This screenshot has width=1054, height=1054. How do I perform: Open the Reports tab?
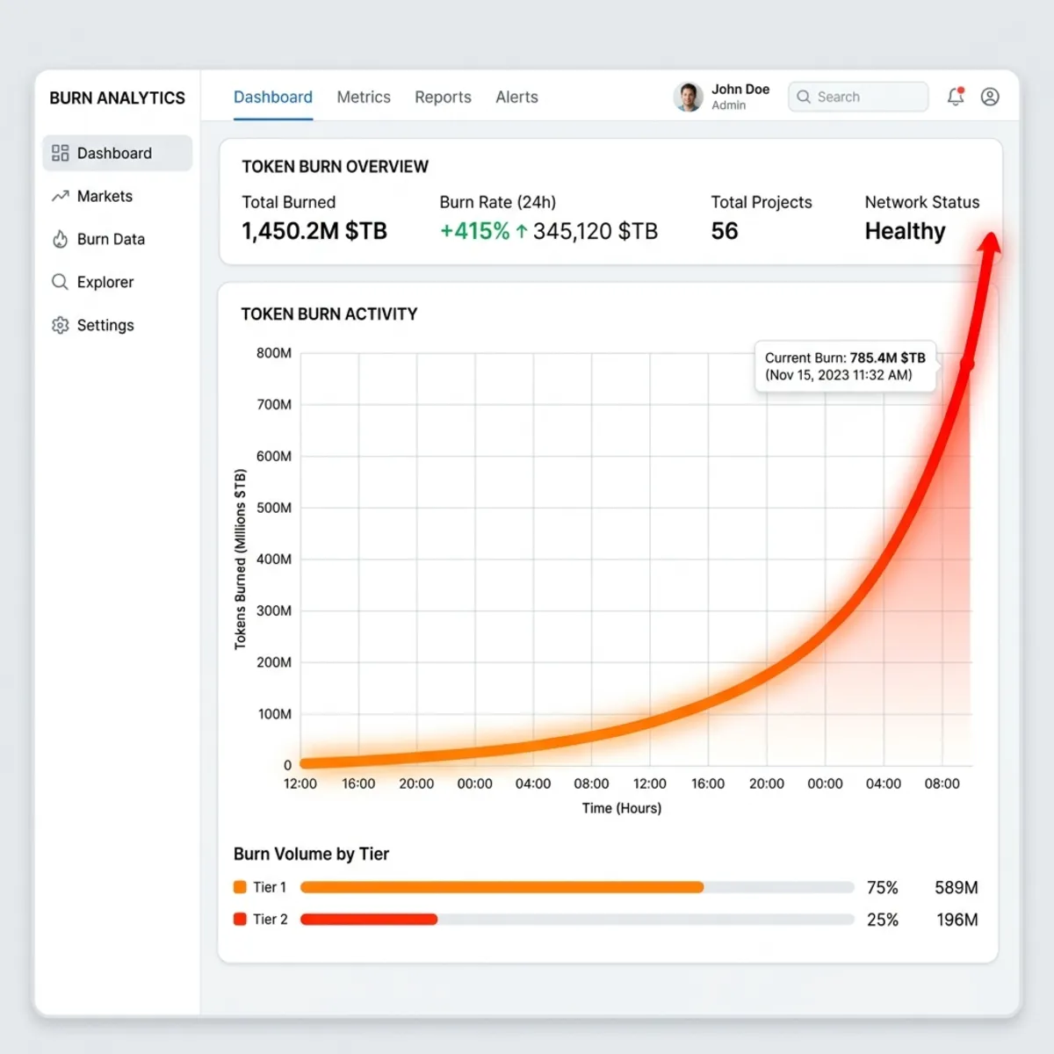[443, 97]
